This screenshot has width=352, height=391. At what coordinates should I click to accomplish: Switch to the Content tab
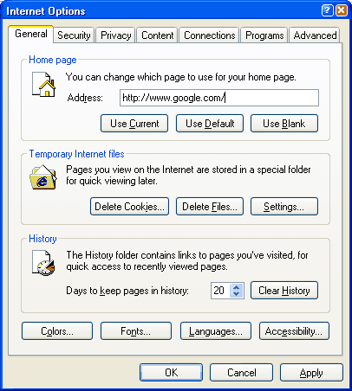(158, 35)
